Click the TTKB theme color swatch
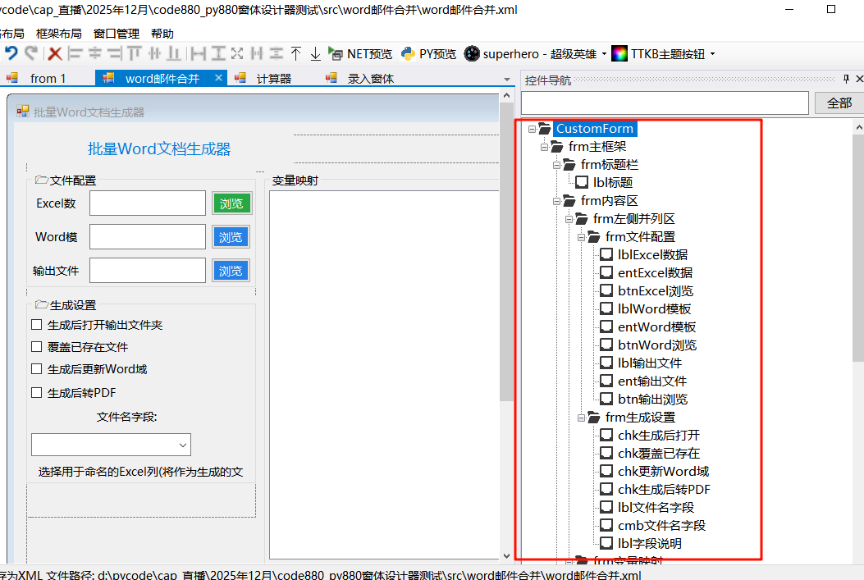 tap(619, 53)
